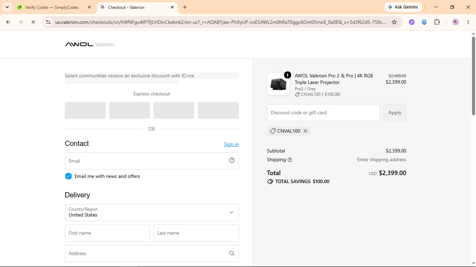Click the "TOTAL SAVINGS $100.00" text
The height and width of the screenshot is (267, 476).
click(x=302, y=181)
